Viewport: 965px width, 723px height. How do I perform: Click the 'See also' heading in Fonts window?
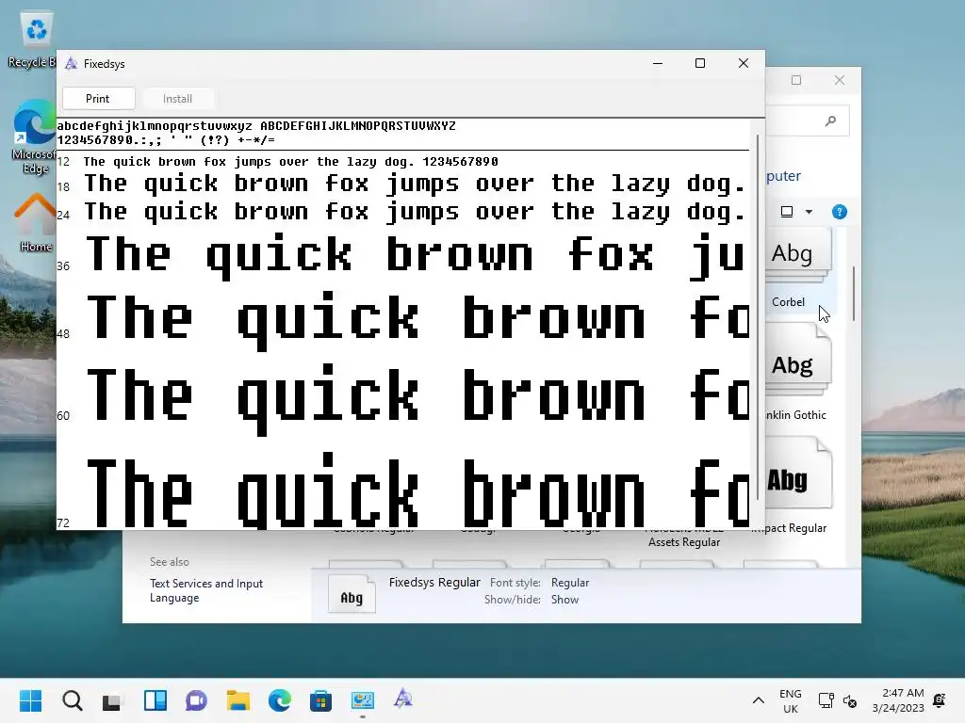coord(170,562)
